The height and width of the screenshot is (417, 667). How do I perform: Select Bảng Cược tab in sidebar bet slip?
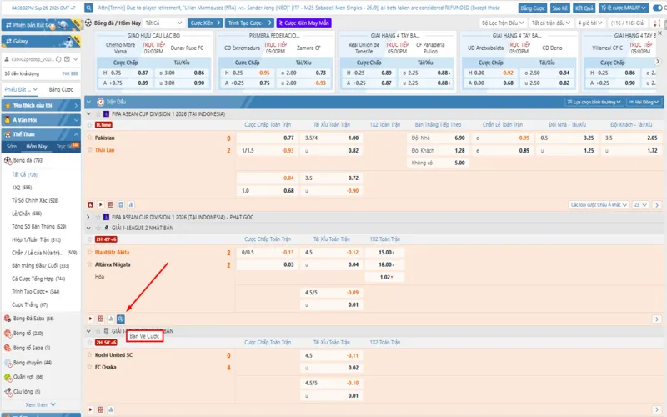61,89
